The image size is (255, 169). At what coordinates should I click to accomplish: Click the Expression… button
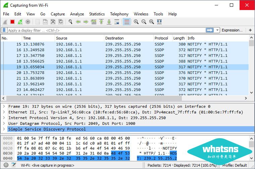click(232, 30)
